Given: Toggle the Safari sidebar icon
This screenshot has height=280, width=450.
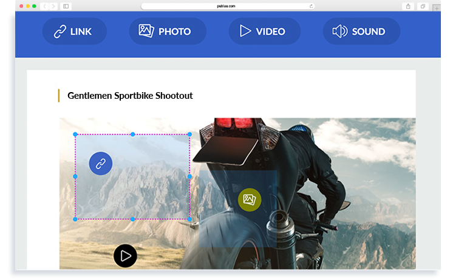Looking at the screenshot, I should click(x=66, y=6).
